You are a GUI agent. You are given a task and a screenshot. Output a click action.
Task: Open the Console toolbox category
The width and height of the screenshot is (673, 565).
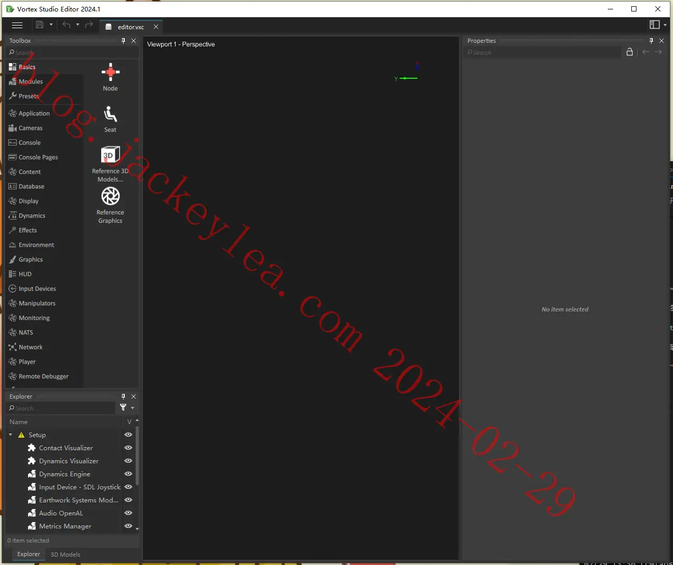(43, 142)
